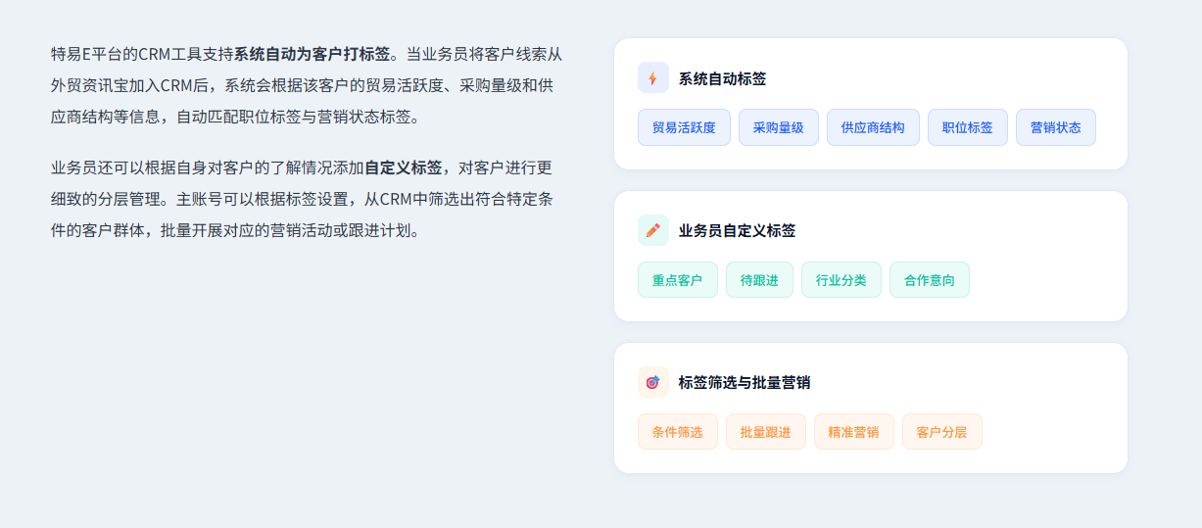Click the pencil icon beside 业务员自定义标签
The height and width of the screenshot is (528, 1202).
tap(653, 230)
